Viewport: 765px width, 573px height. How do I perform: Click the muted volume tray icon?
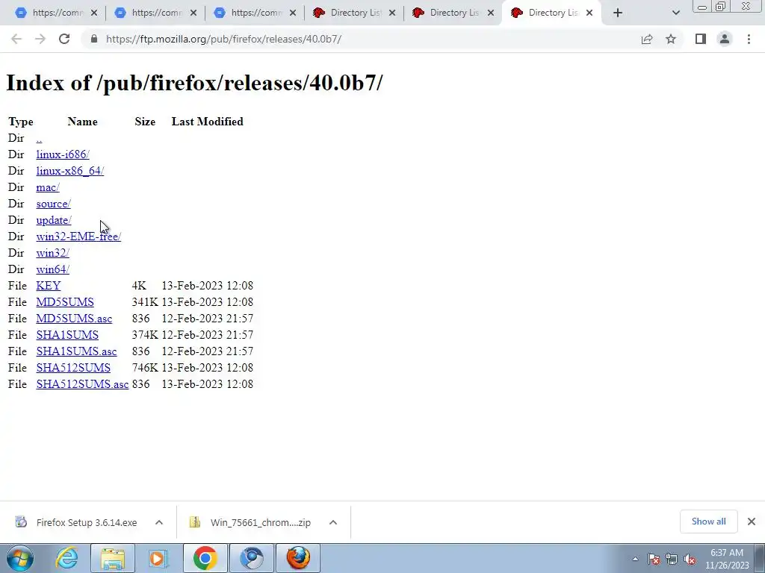[690, 559]
